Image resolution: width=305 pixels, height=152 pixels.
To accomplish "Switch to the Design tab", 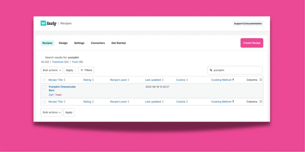I will 63,43.
